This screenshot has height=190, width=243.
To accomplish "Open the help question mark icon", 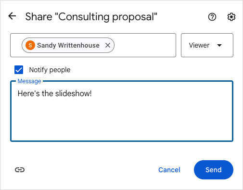I will pos(212,17).
